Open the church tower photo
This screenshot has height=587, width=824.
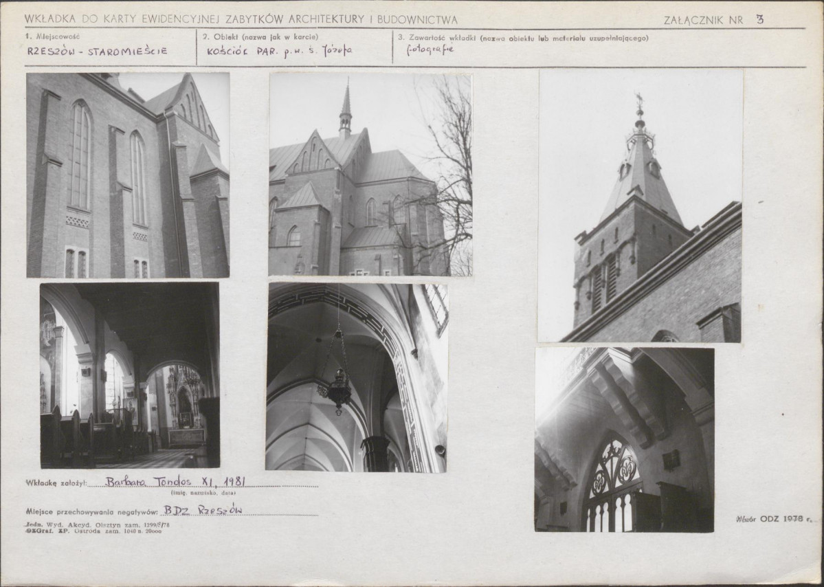640,206
